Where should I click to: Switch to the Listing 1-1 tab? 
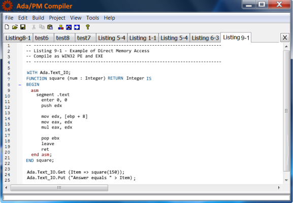pyautogui.click(x=143, y=38)
